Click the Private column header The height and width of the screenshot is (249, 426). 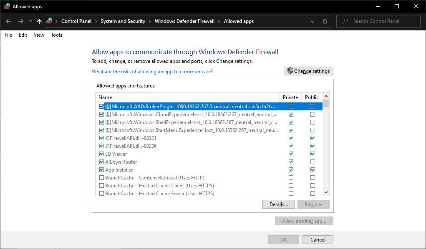coord(290,97)
